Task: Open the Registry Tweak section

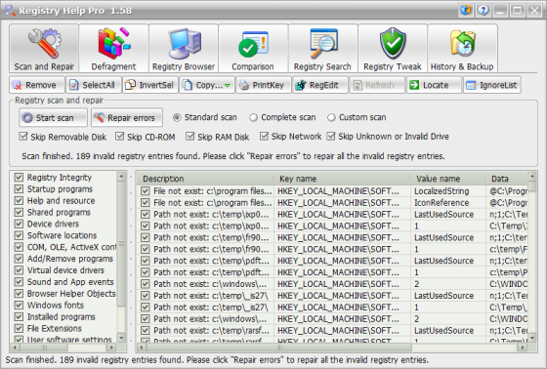Action: (x=393, y=48)
